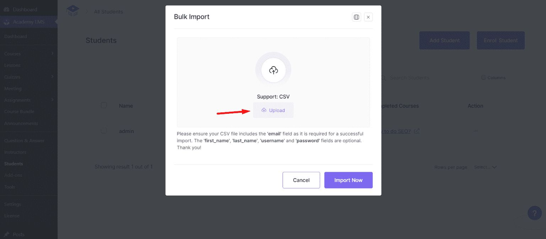This screenshot has width=546, height=239.
Task: Open the floating help question mark icon
Action: tap(535, 213)
